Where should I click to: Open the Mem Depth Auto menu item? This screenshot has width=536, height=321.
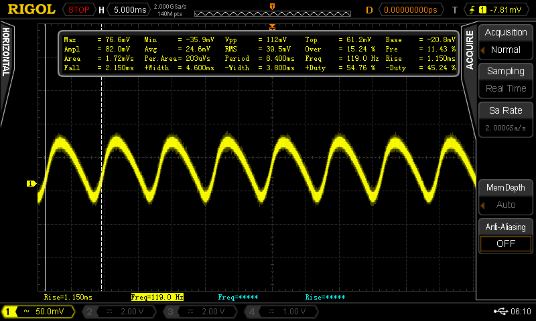tap(506, 196)
